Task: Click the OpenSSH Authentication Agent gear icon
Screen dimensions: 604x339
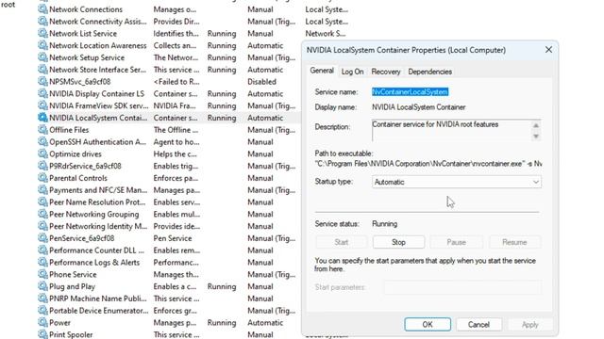Action: 42,142
